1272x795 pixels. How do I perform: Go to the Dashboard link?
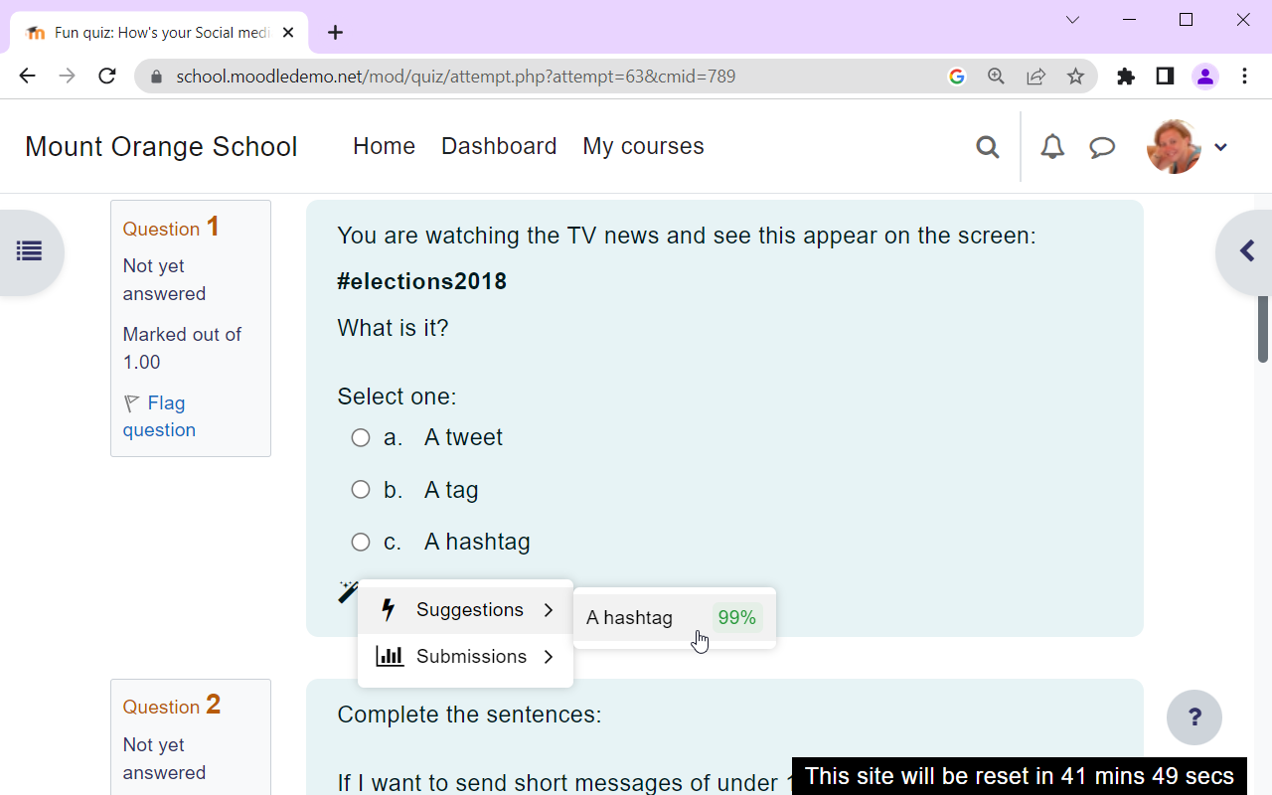pyautogui.click(x=499, y=146)
